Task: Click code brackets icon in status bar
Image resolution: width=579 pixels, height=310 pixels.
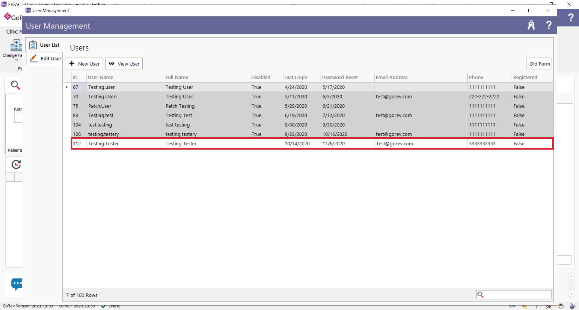Action: 512,307
